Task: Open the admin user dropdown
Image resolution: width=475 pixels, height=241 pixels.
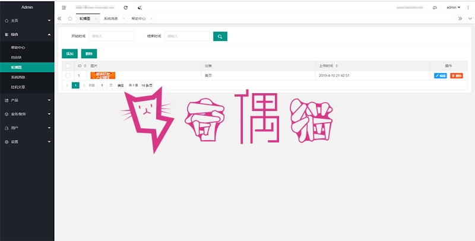Action: click(x=453, y=8)
